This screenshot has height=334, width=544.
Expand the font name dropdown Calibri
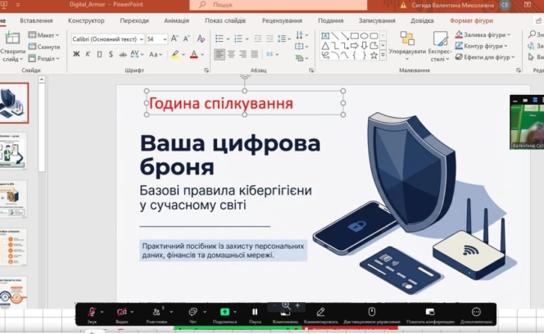(140, 38)
